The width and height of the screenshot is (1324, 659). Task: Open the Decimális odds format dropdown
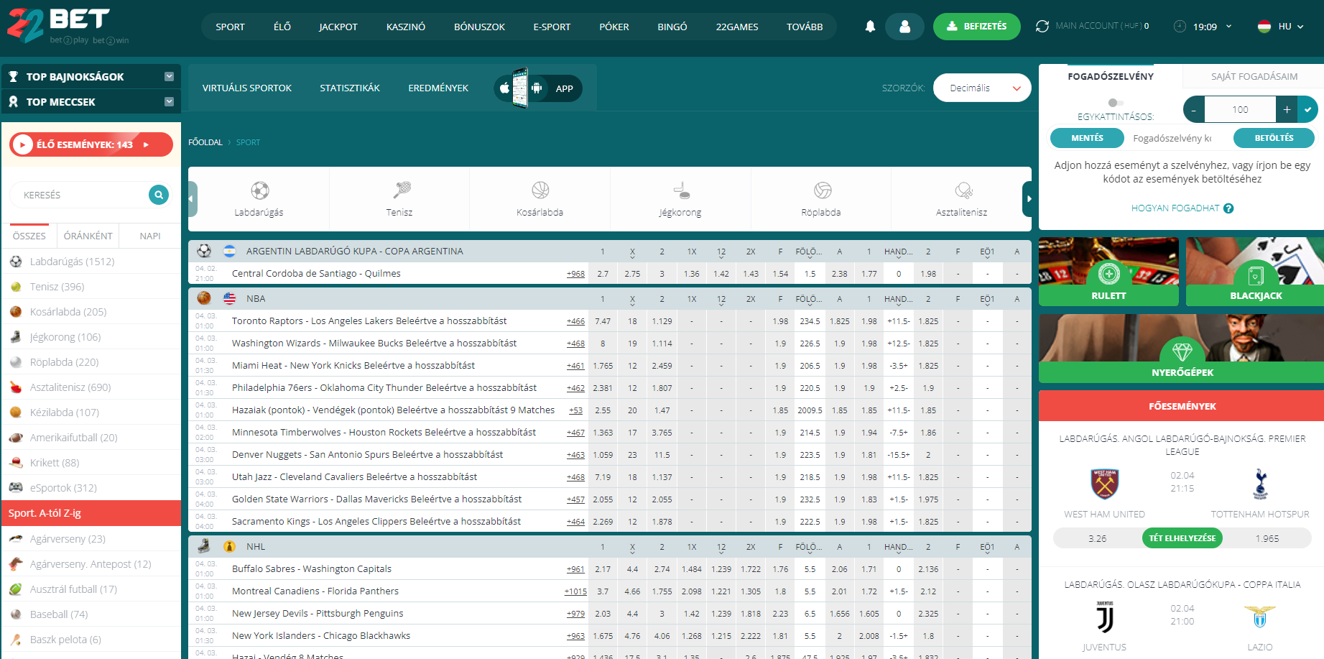click(x=981, y=88)
